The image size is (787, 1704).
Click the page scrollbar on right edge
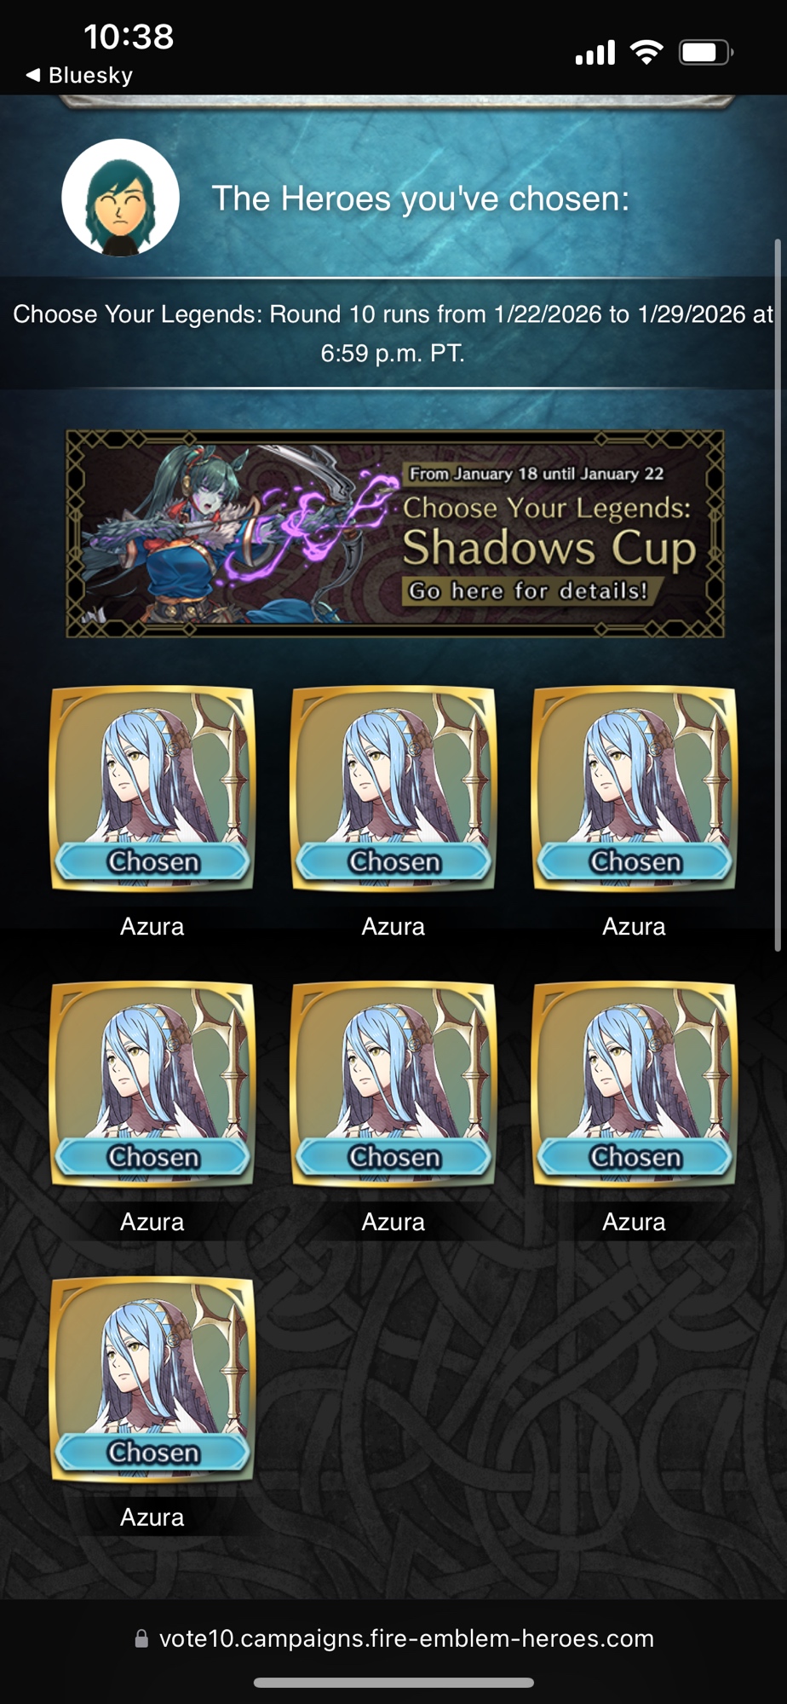[778, 595]
